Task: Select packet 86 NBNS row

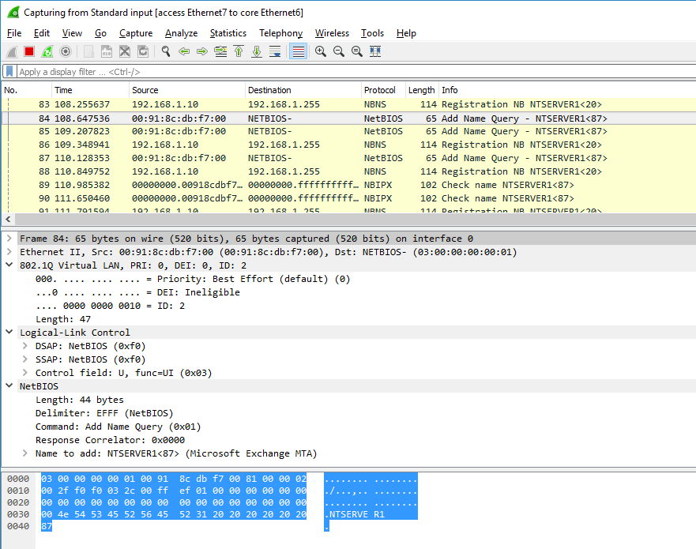Action: tap(348, 145)
